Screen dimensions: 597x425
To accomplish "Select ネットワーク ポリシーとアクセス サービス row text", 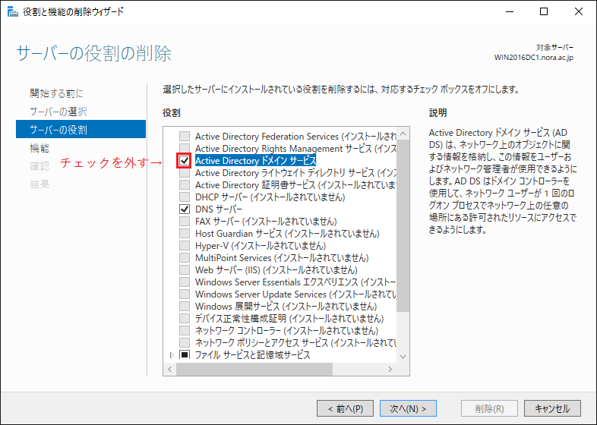I will coord(295,343).
